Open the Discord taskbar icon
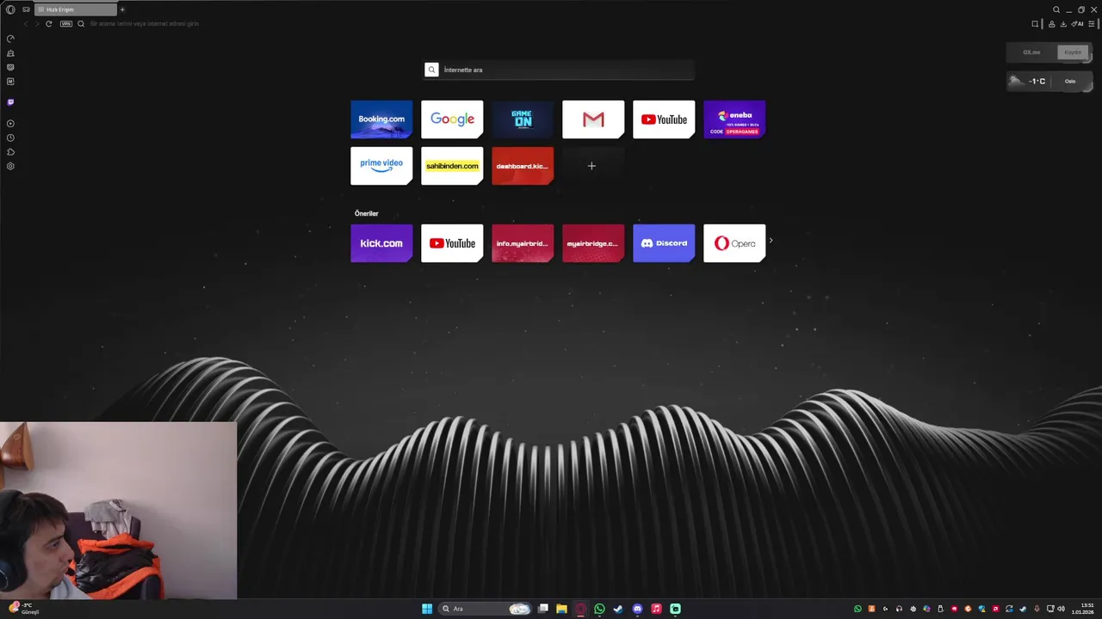Viewport: 1102px width, 619px height. (x=637, y=609)
